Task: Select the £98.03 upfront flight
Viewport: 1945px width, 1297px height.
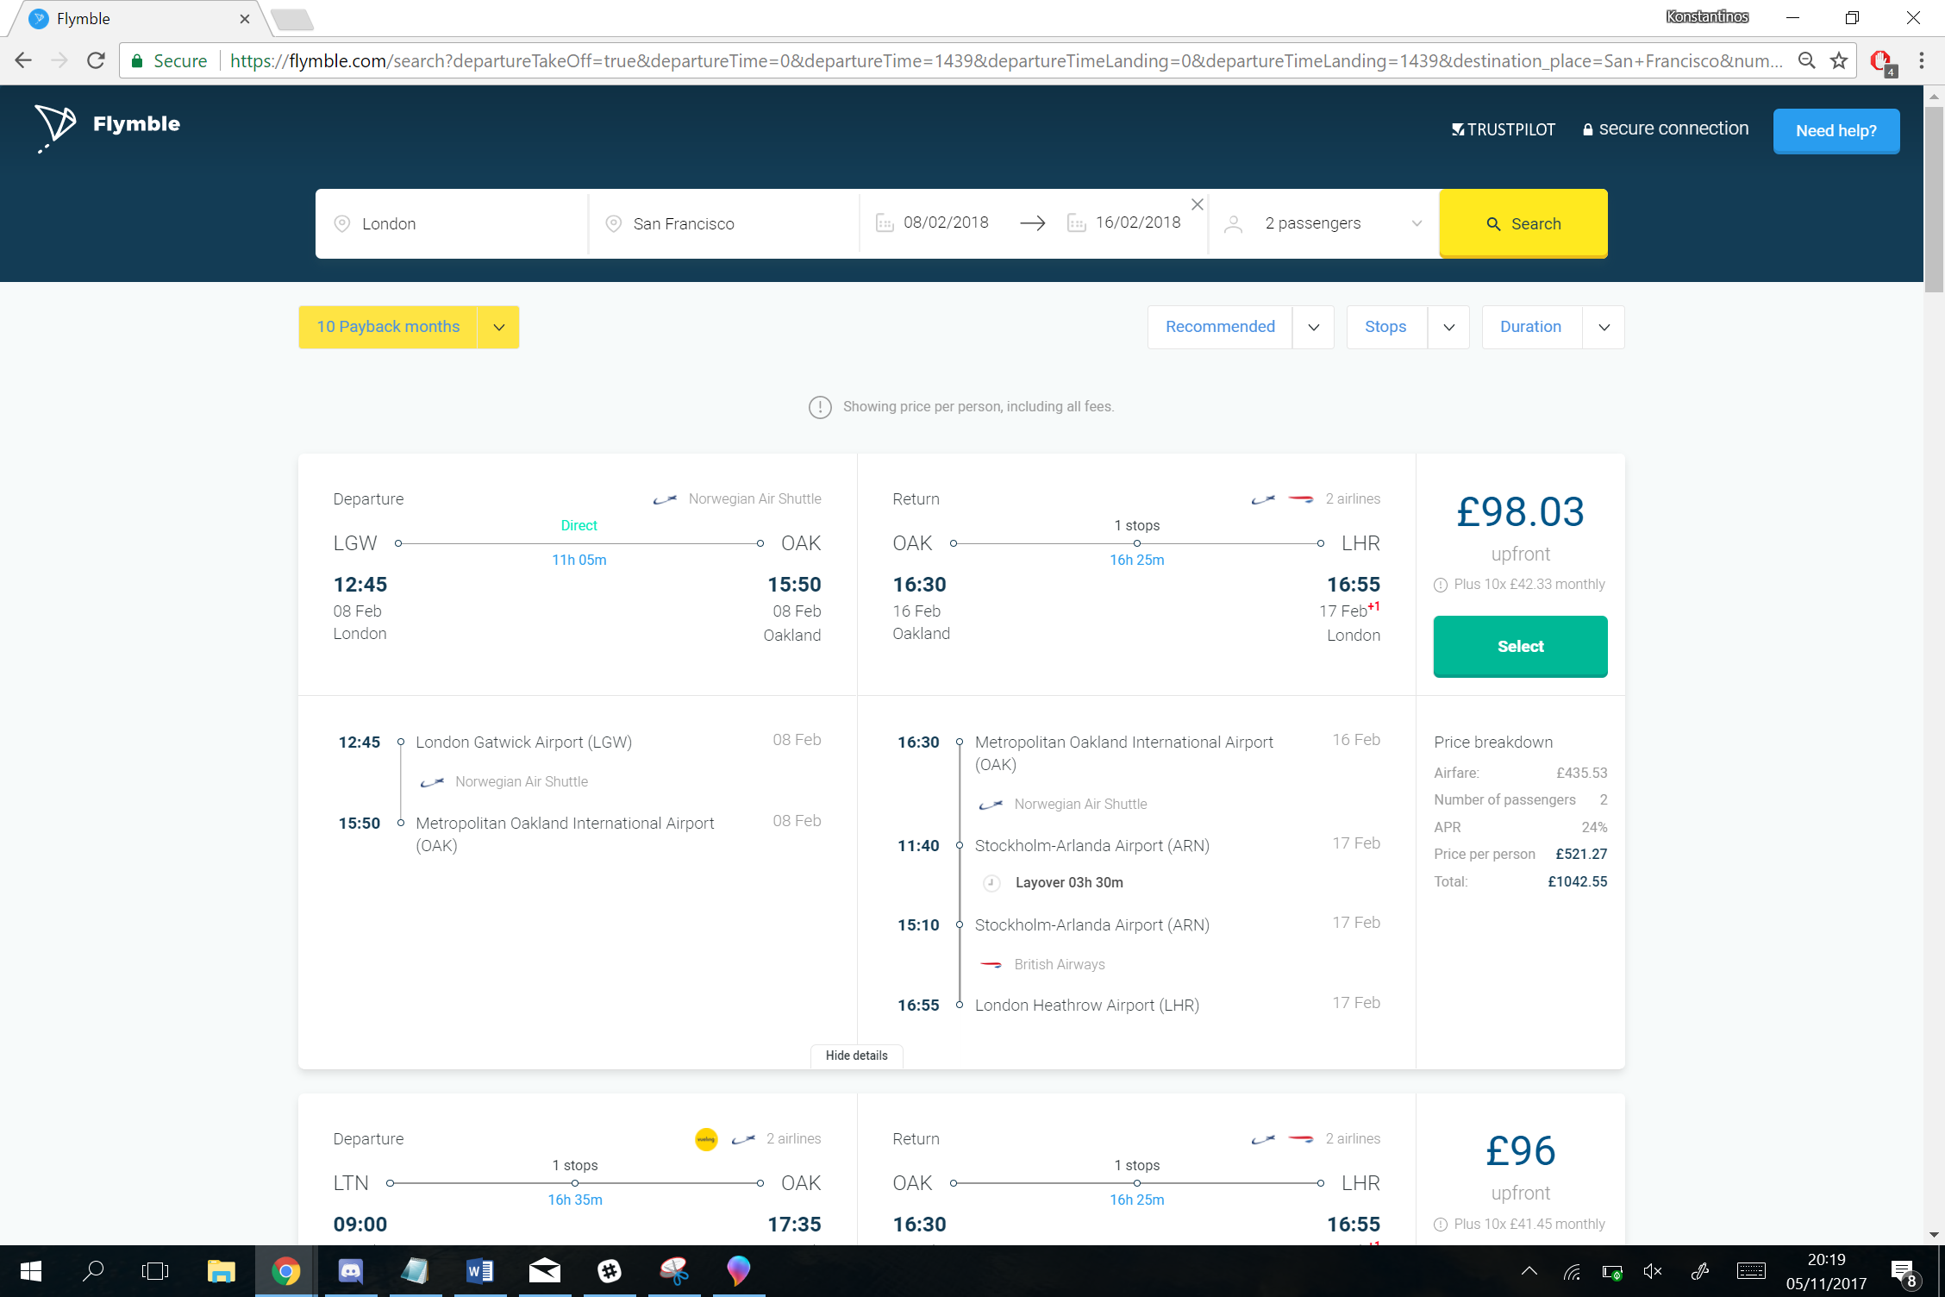Action: [x=1520, y=646]
